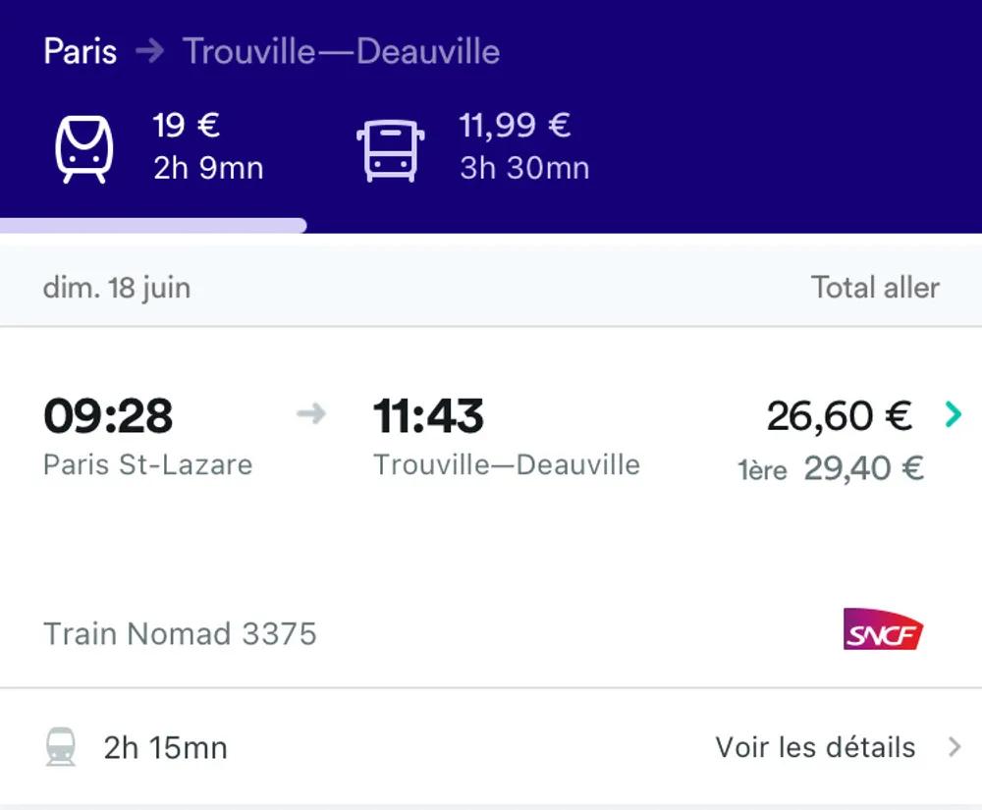The image size is (982, 810).
Task: Click the Paris St-Lazare station name
Action: tap(147, 464)
